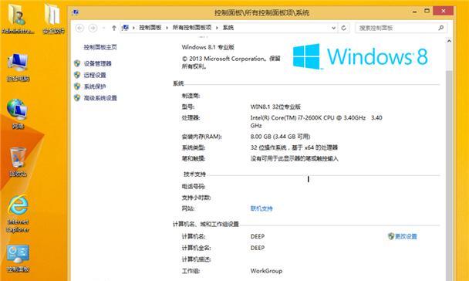Open Recycle Bin desktop icon
The width and height of the screenshot is (469, 281).
(x=18, y=162)
